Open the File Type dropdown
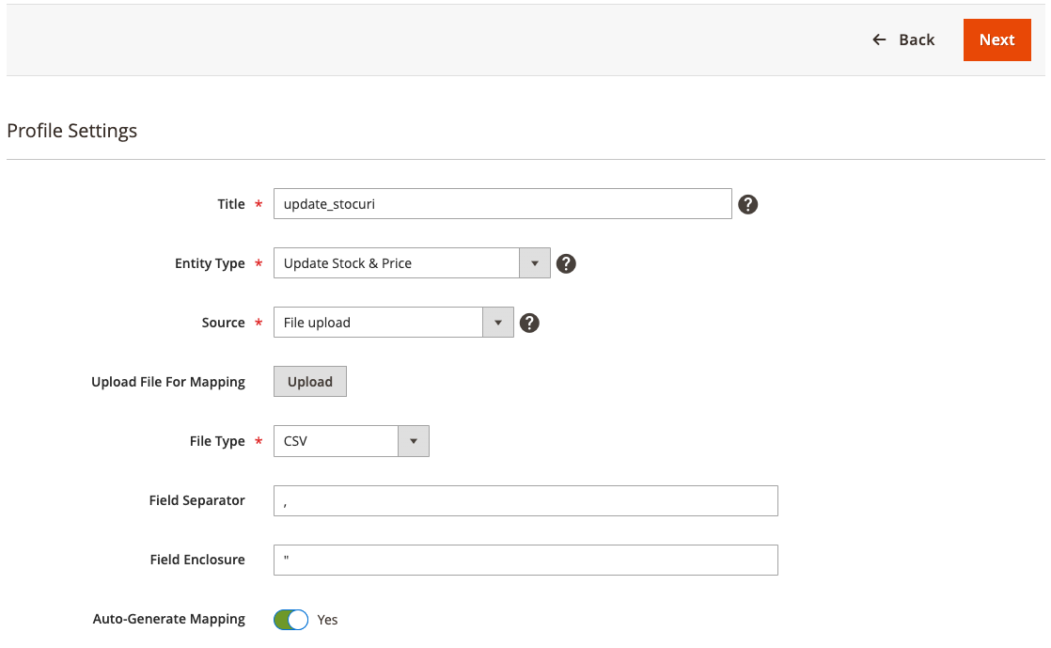This screenshot has width=1051, height=648. 352,441
